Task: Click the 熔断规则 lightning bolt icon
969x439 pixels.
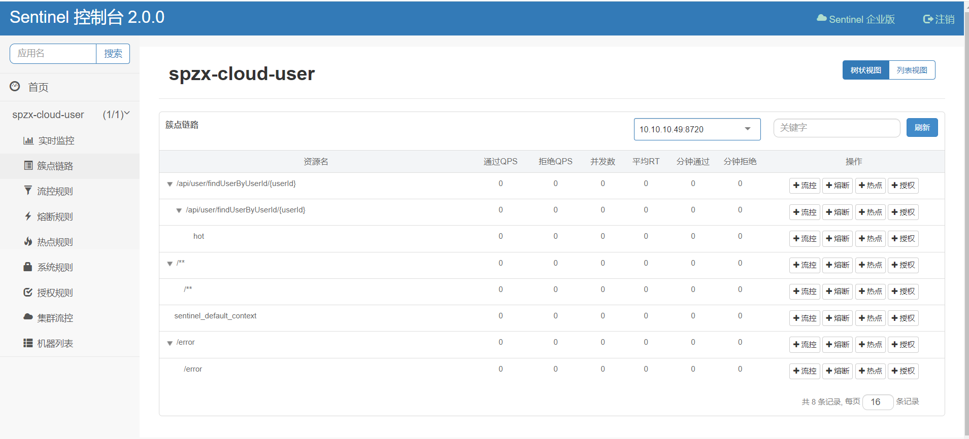Action: (x=28, y=216)
